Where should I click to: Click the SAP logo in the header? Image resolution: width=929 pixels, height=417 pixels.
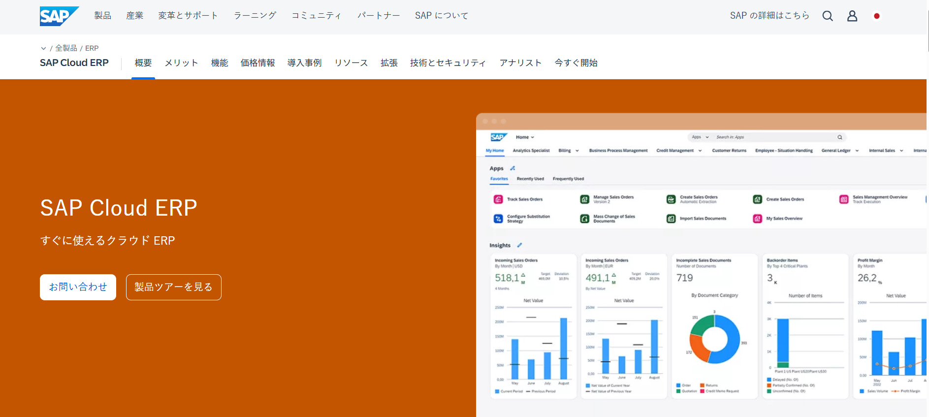(x=59, y=16)
